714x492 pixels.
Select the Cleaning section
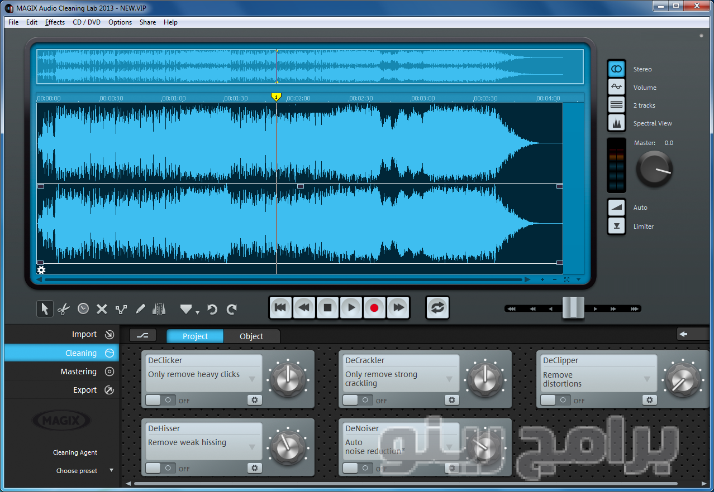click(x=61, y=353)
